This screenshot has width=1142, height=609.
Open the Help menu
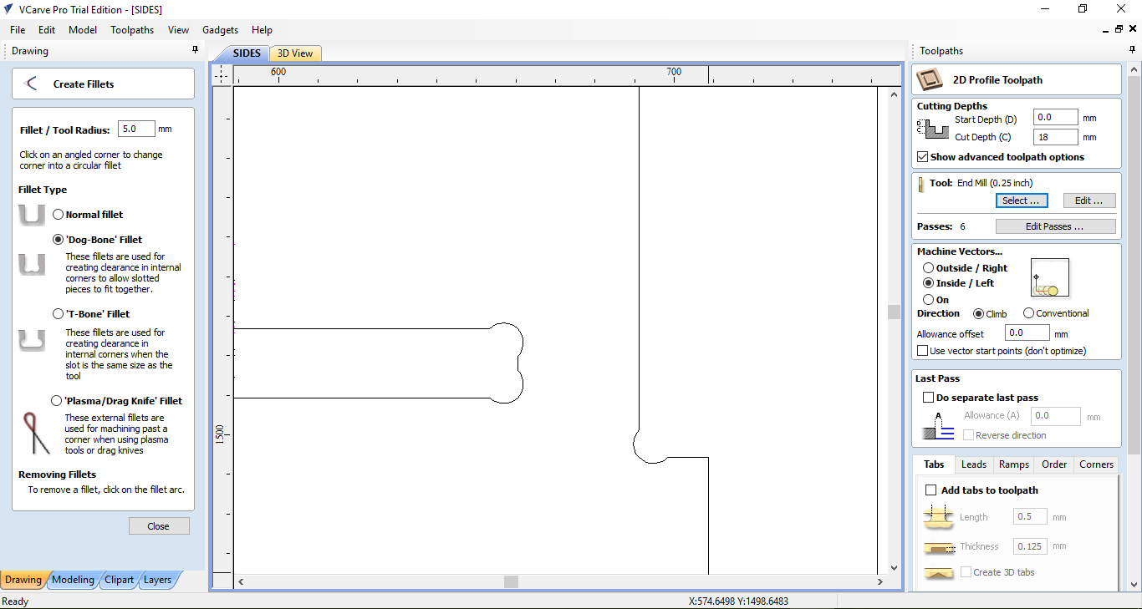[x=262, y=29]
